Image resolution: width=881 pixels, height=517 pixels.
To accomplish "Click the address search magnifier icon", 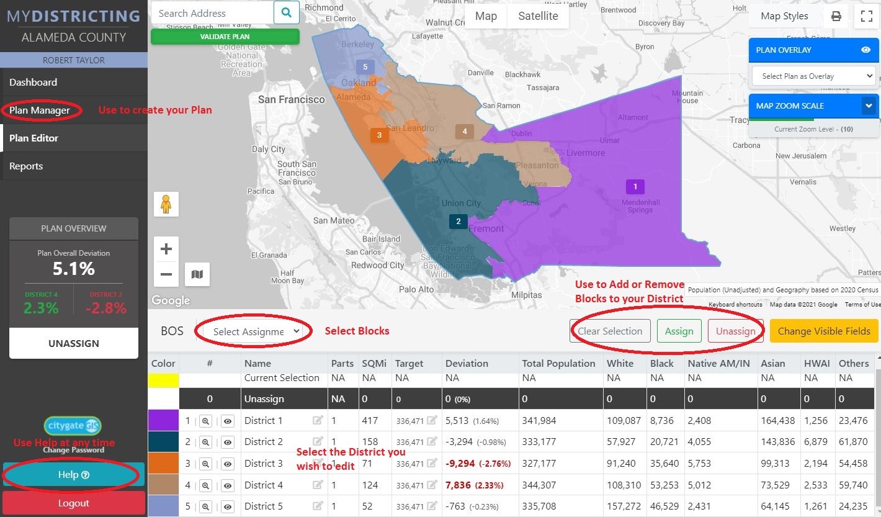I will coord(287,12).
